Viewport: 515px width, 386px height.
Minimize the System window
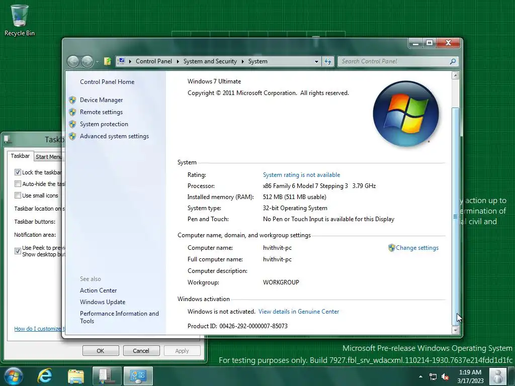[416, 43]
